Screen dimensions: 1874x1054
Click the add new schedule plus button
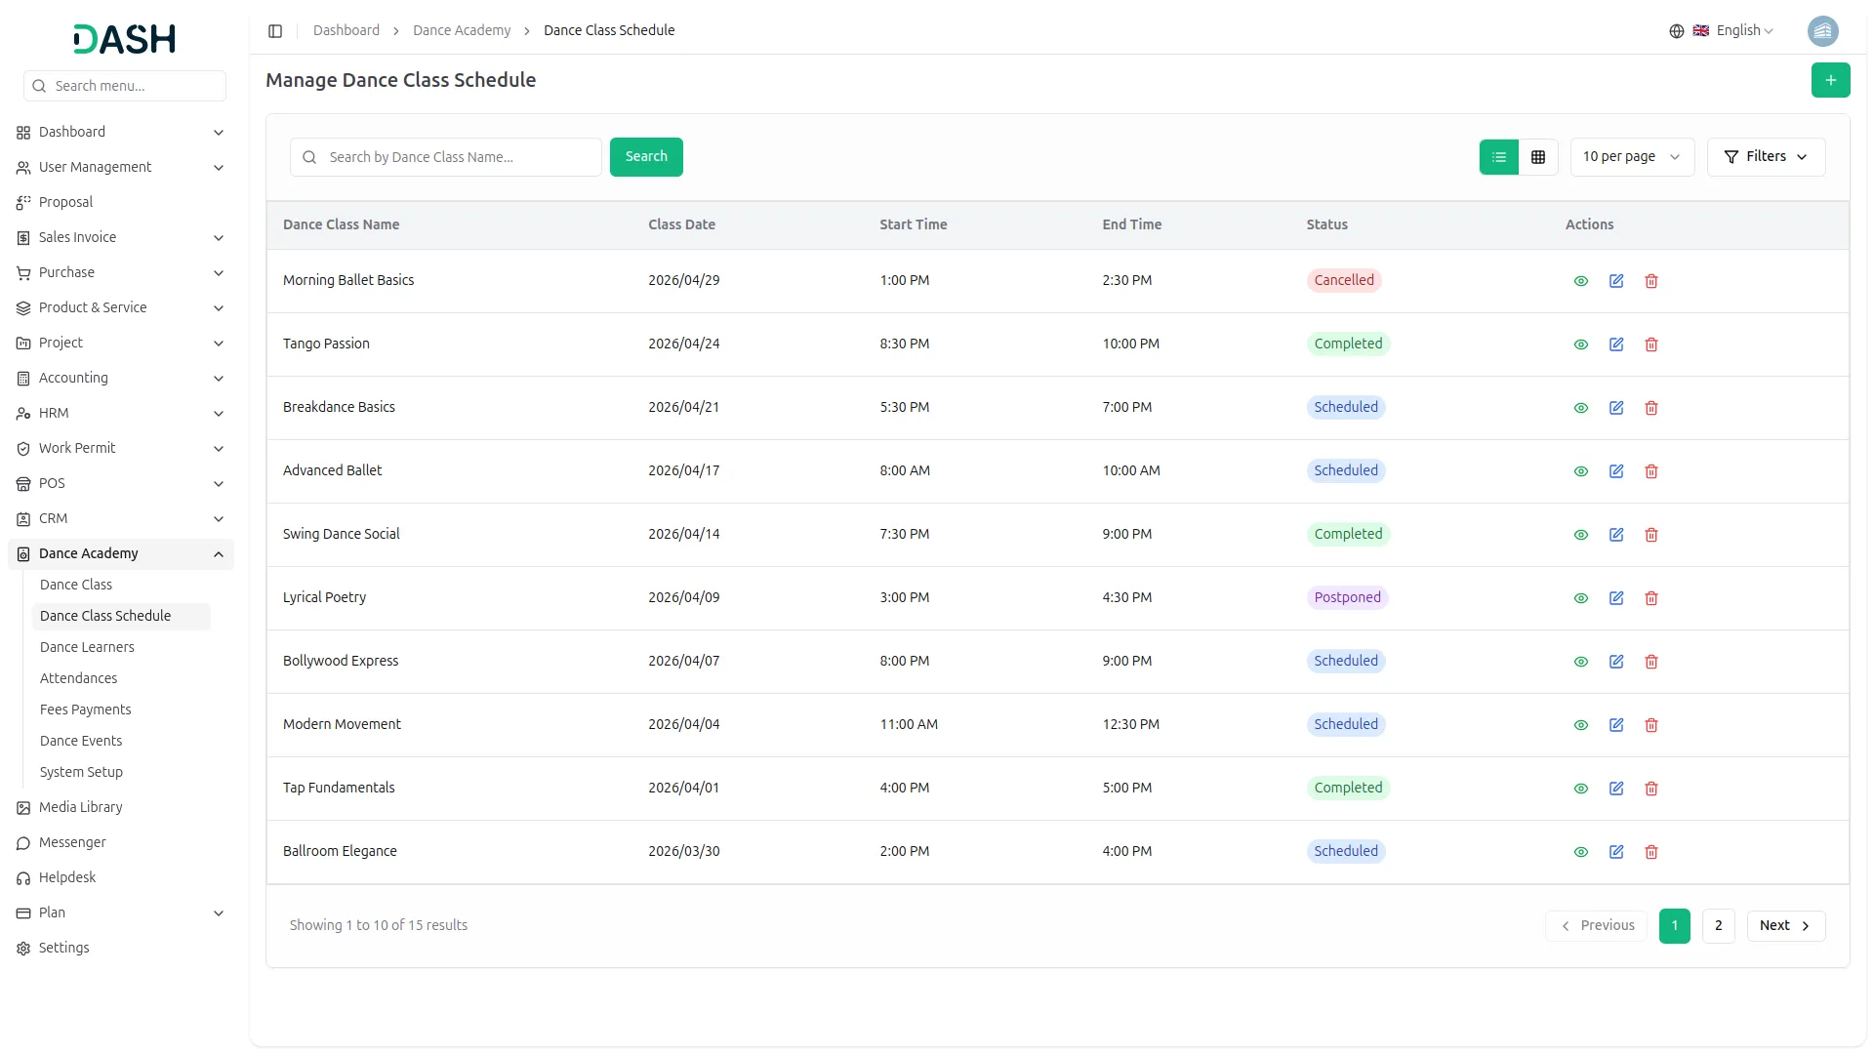pyautogui.click(x=1830, y=80)
